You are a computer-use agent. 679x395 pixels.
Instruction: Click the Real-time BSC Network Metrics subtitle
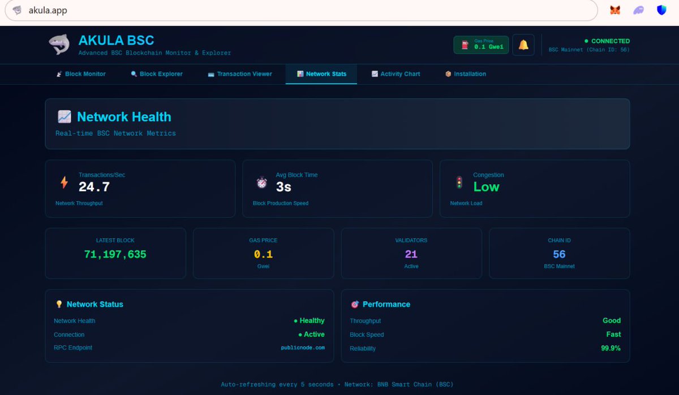(115, 133)
